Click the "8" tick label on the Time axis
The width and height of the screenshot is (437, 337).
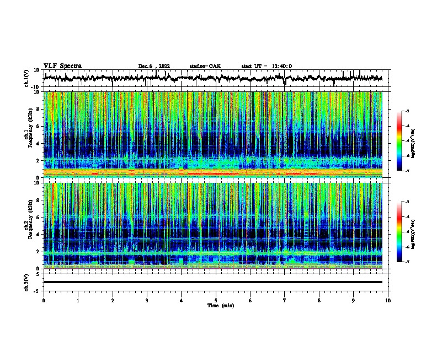tap(319, 301)
